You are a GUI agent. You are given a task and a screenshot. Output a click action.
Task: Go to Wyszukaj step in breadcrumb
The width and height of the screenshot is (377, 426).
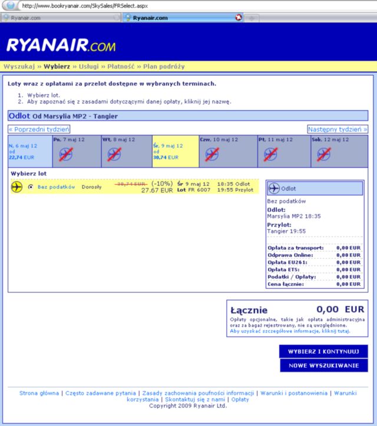click(19, 66)
